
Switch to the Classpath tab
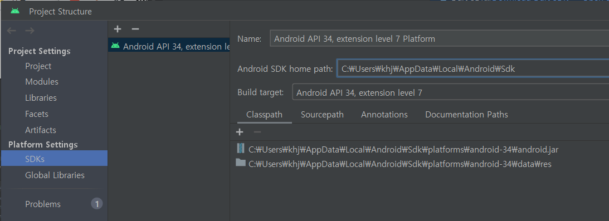click(x=264, y=115)
